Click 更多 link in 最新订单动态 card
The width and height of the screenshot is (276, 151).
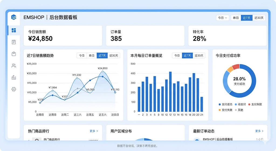coord(259,131)
